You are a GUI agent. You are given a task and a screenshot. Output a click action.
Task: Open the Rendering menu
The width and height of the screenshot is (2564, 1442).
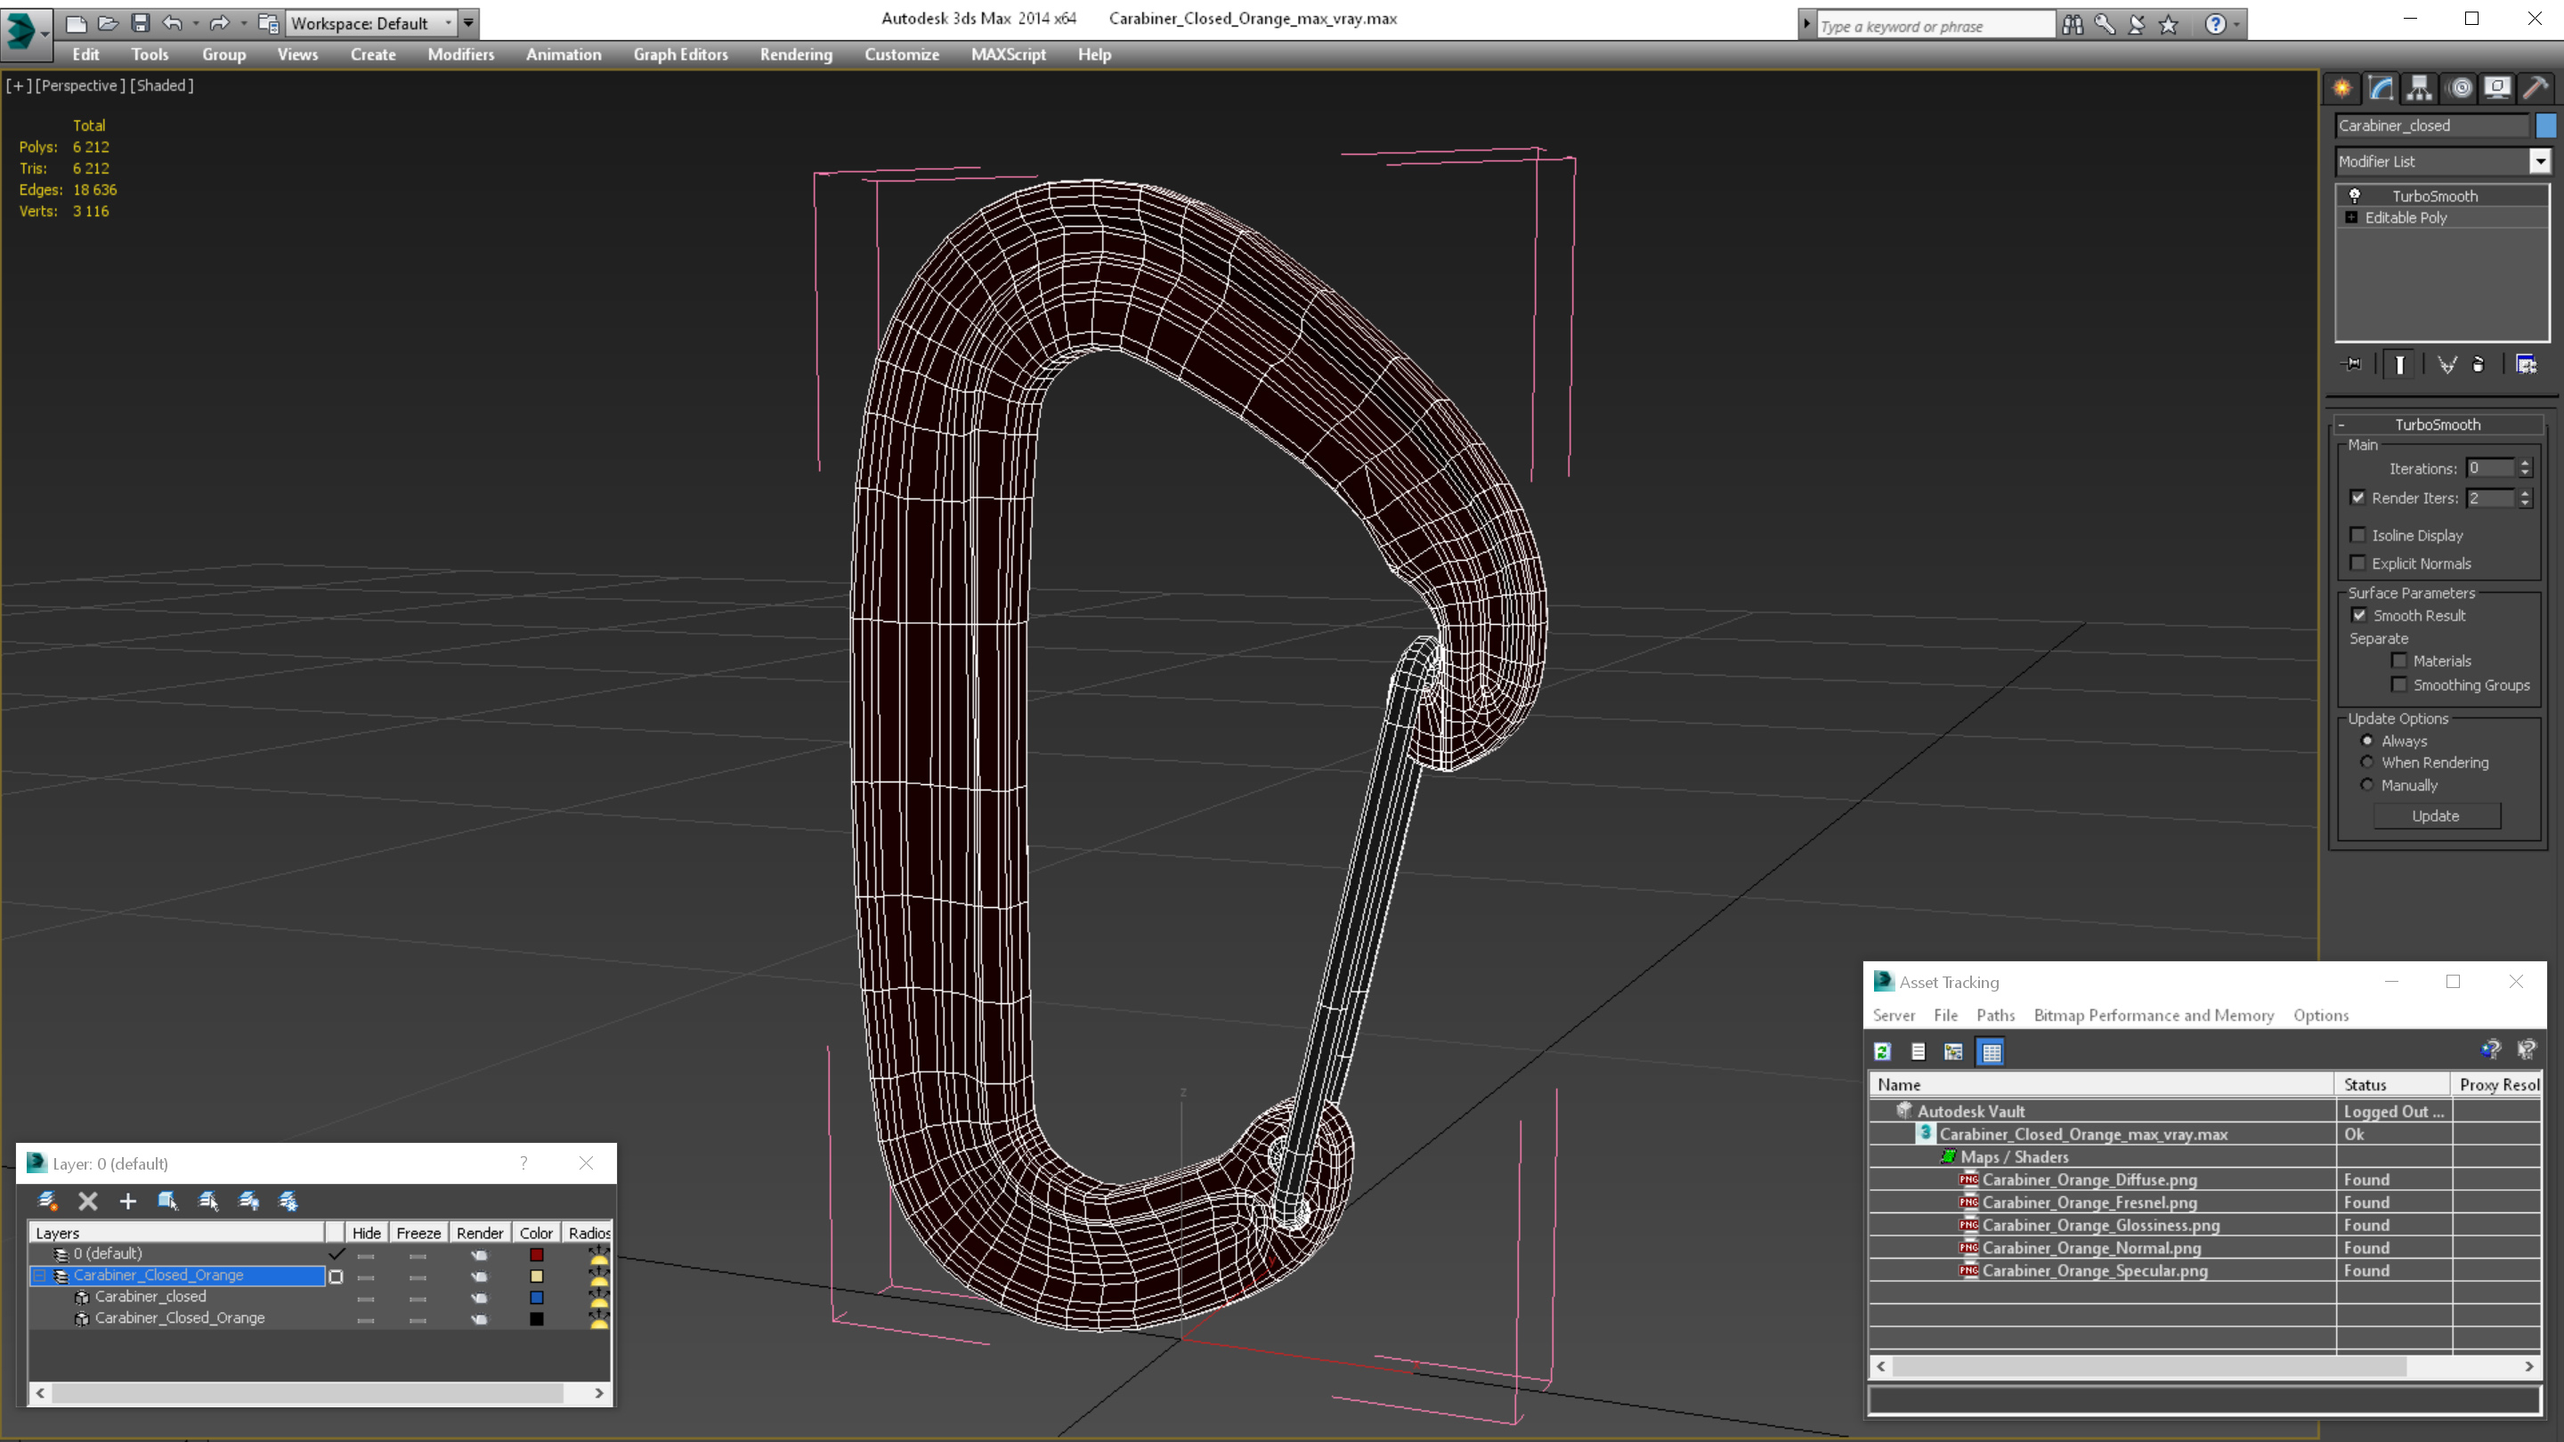tap(796, 53)
